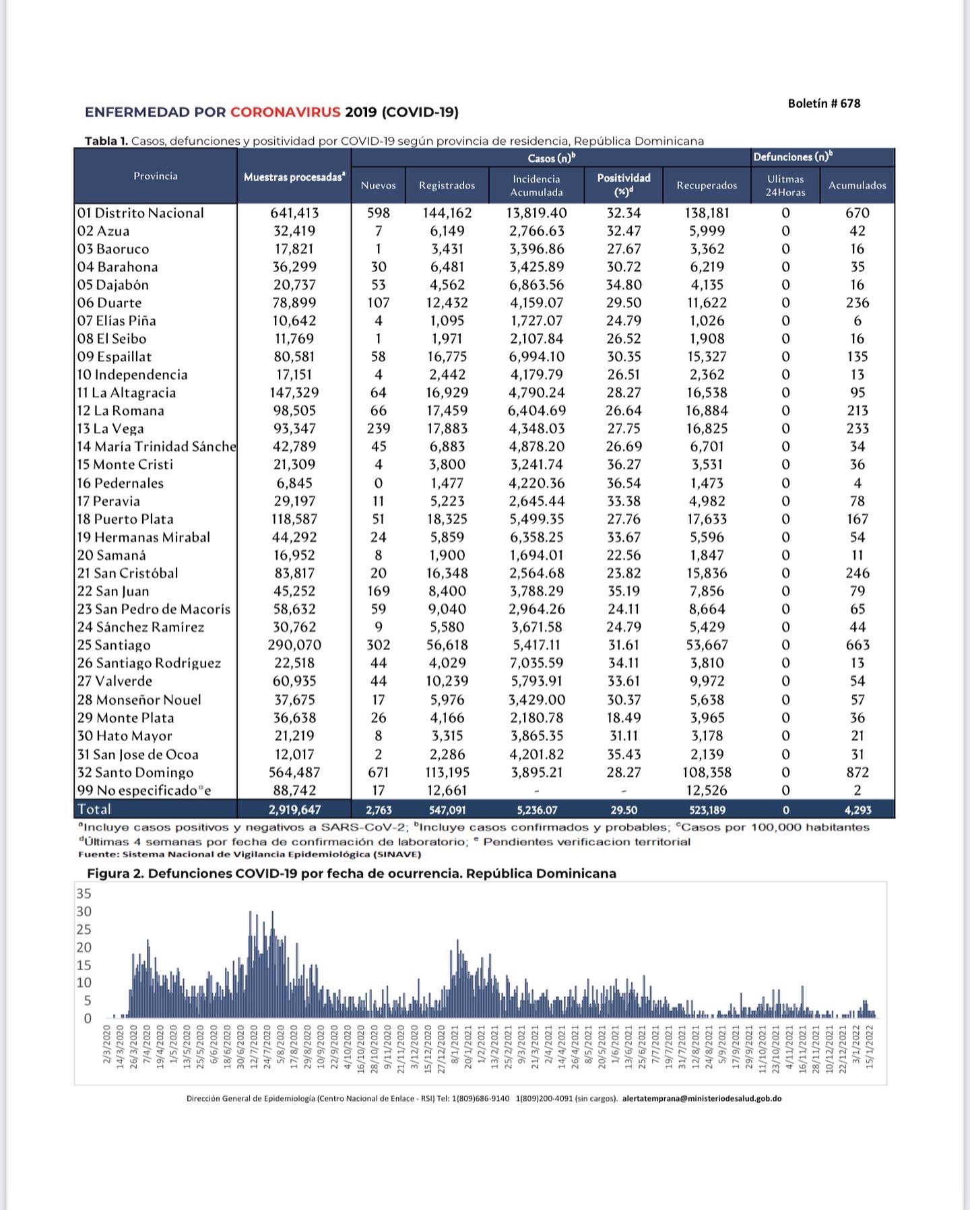
Task: Select the '31 San Jose de Ocoa' row label
Action: pyautogui.click(x=137, y=755)
